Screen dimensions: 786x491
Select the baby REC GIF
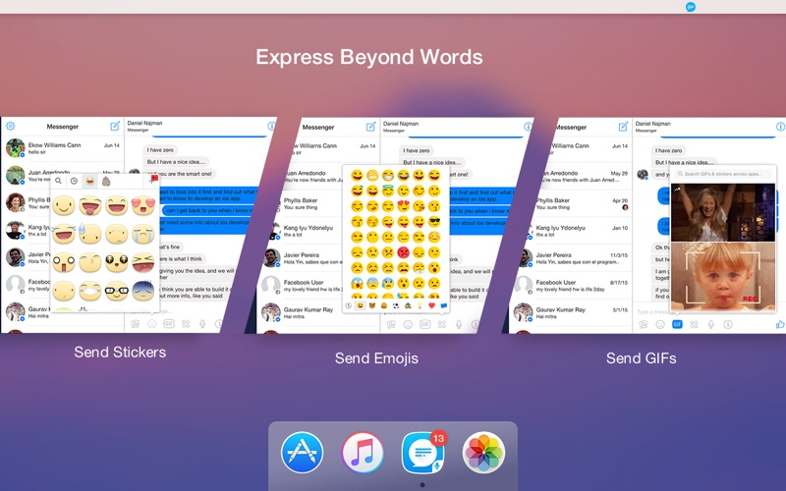[723, 277]
